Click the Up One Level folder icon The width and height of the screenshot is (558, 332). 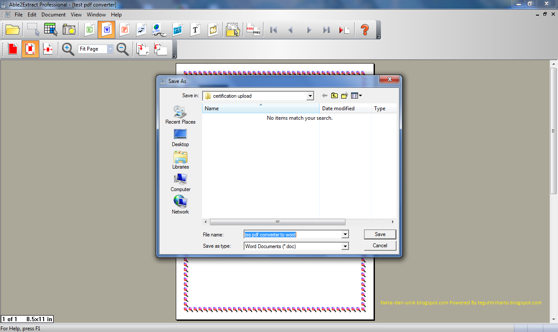coord(334,96)
